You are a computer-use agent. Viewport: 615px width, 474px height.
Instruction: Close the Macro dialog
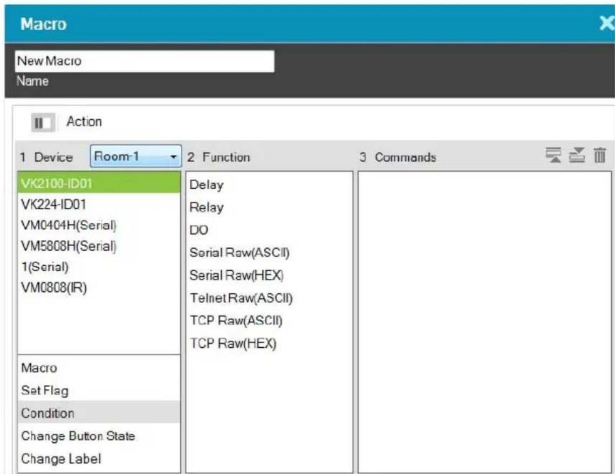click(606, 24)
